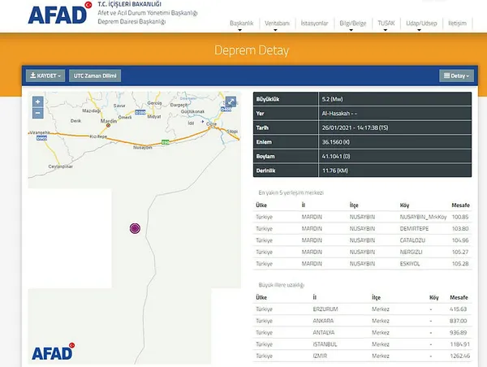
Task: Click the AFAD watermark logo on map
Action: (53, 352)
